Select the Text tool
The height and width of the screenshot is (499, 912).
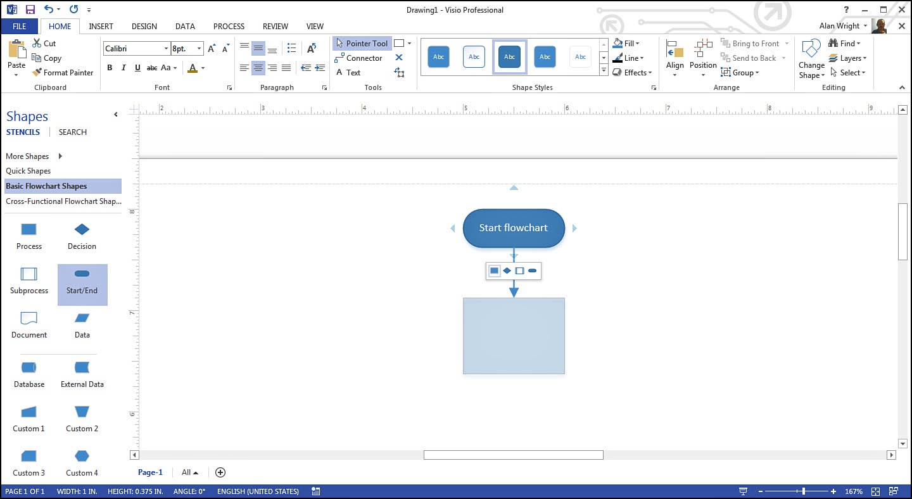point(348,72)
